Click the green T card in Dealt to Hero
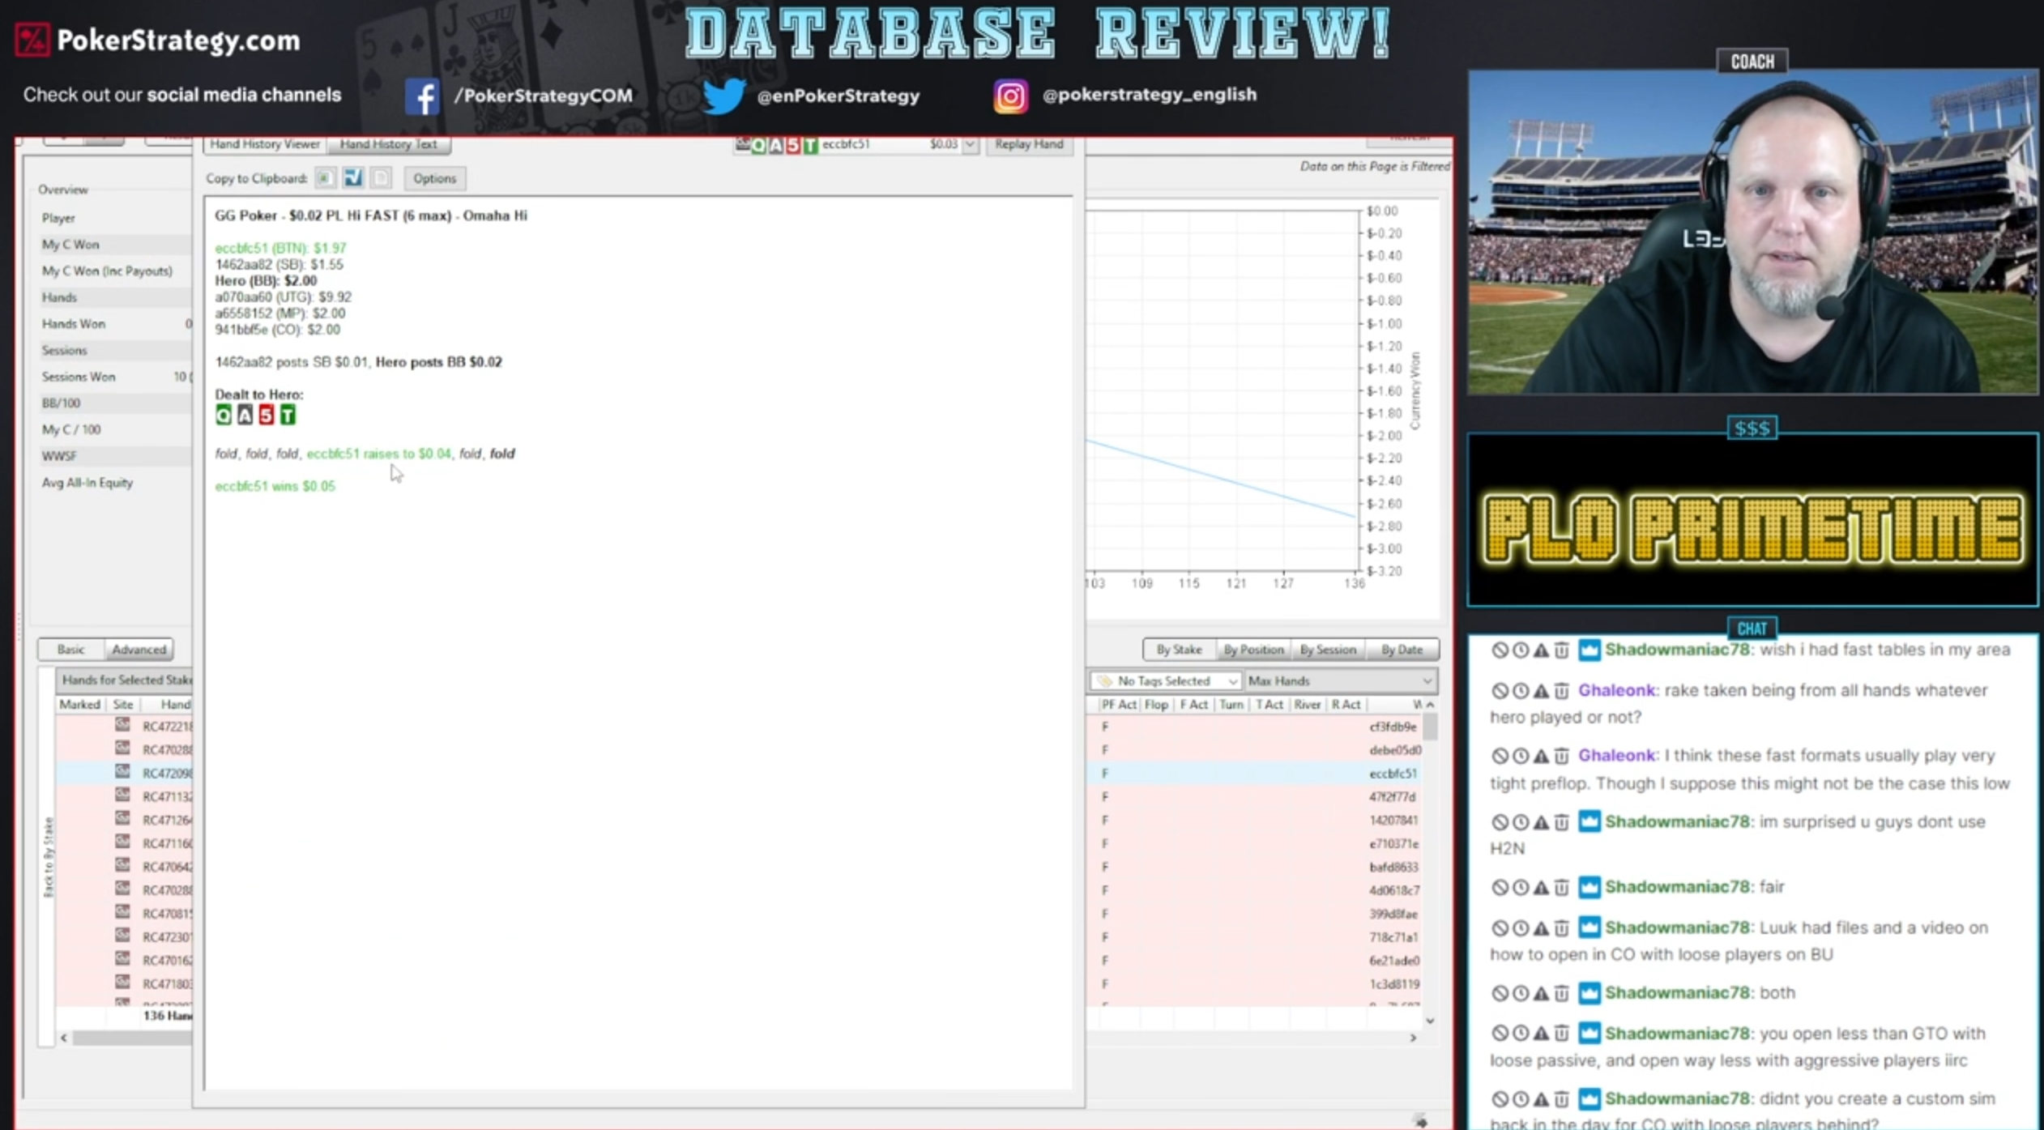2044x1130 pixels. [x=288, y=416]
